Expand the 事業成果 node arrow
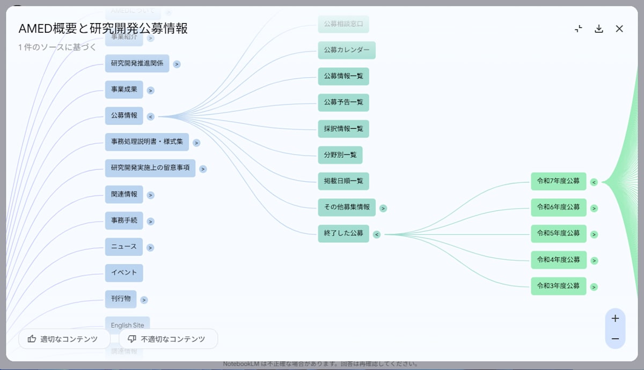 (x=150, y=91)
